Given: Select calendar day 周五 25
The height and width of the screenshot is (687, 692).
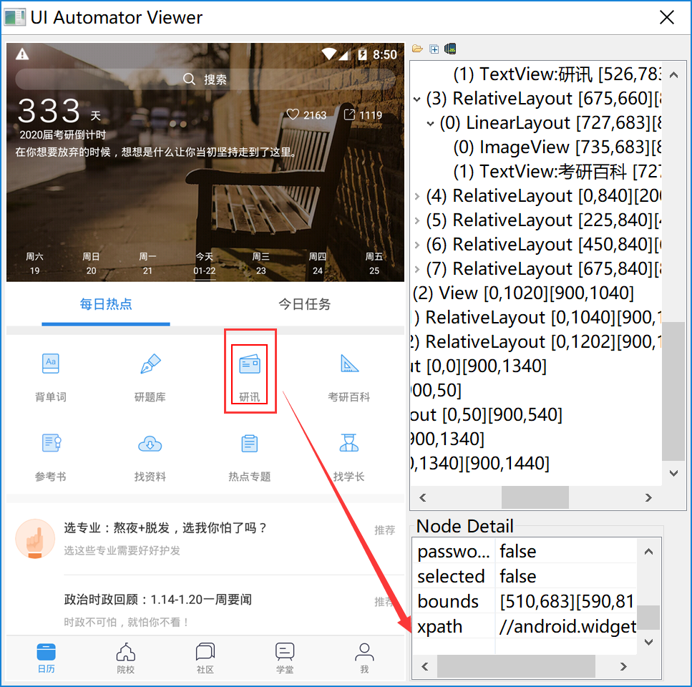Looking at the screenshot, I should point(374,263).
